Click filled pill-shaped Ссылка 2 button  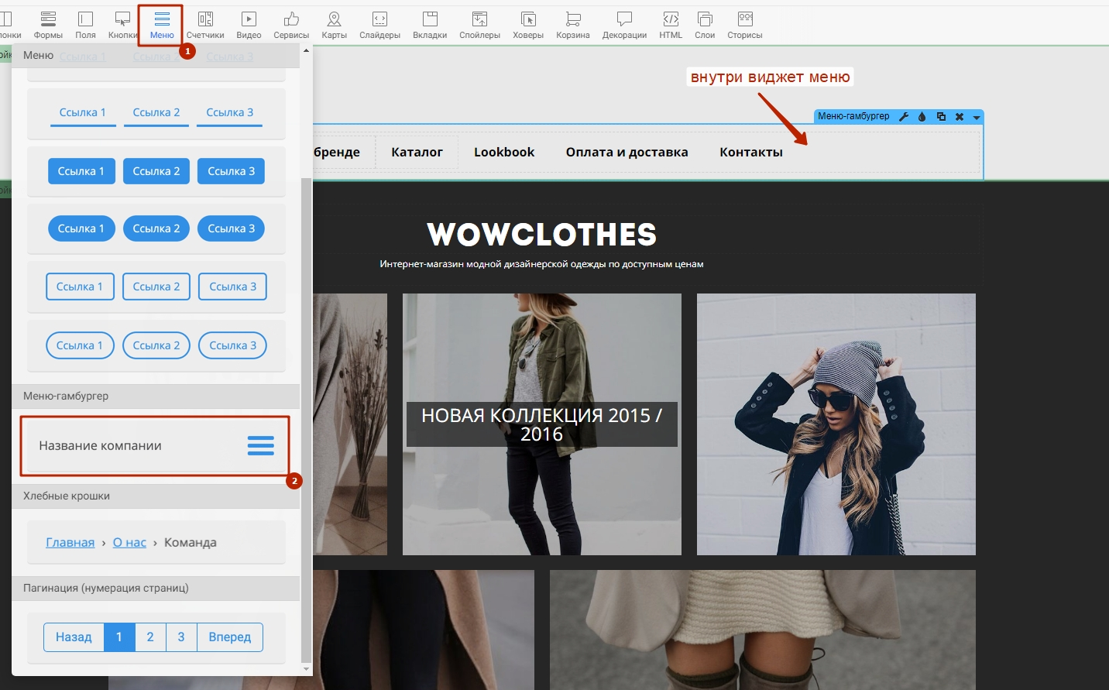156,228
